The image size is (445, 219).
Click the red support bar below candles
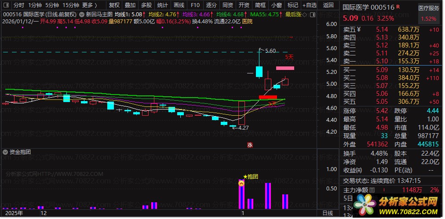[x=268, y=97]
